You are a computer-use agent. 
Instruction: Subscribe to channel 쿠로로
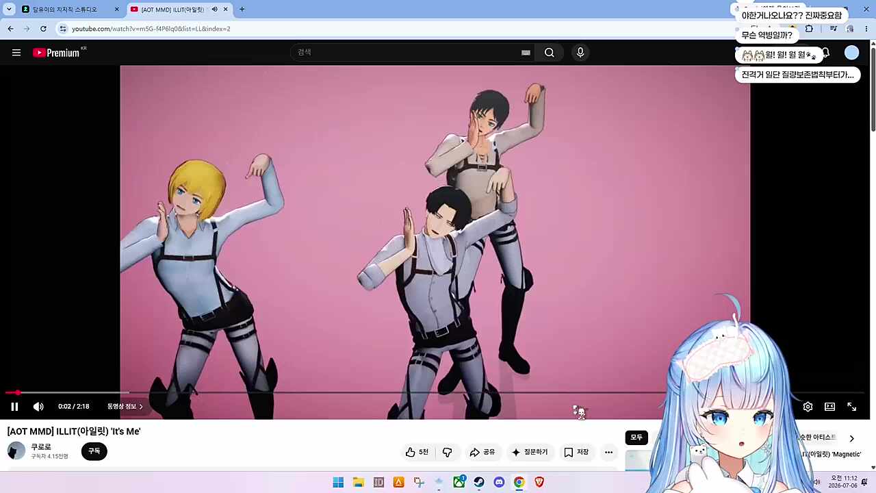94,451
